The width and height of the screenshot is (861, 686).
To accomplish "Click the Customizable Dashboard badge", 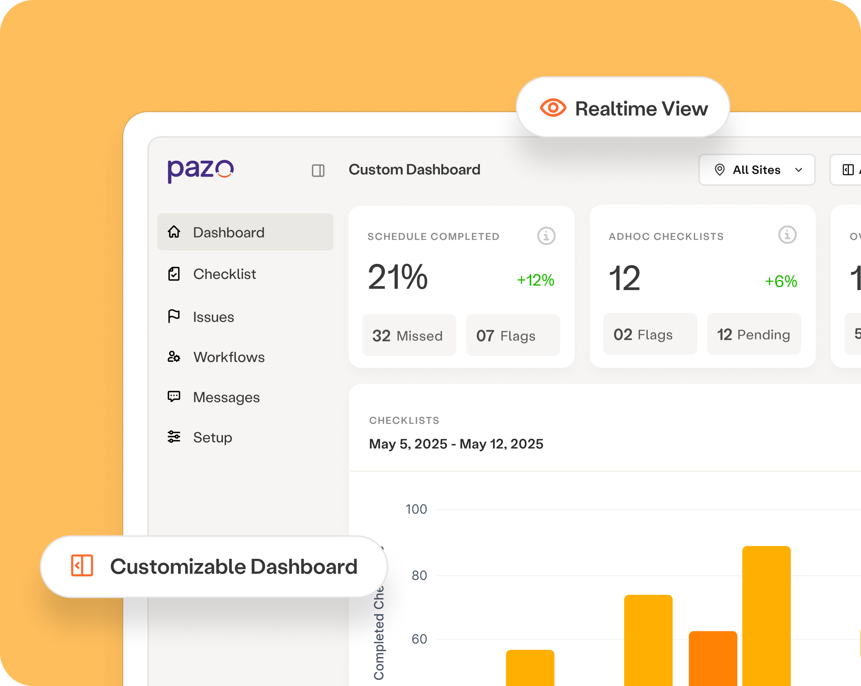I will pos(214,566).
